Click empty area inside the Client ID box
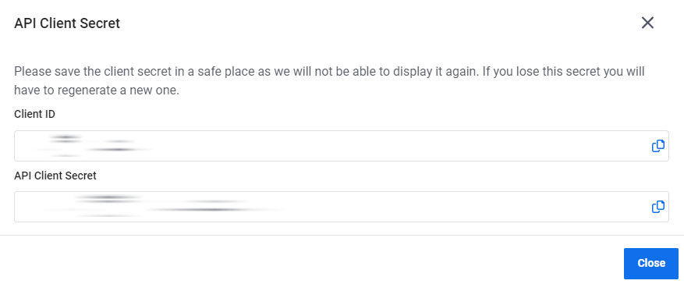Viewport: 684px width, 291px height. pyautogui.click(x=392, y=146)
